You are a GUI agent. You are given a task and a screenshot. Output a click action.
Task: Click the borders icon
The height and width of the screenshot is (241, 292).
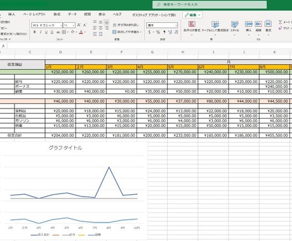(x=63, y=32)
